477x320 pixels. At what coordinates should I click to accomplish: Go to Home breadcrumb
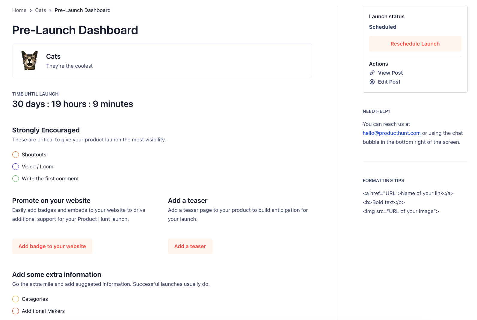pos(19,10)
